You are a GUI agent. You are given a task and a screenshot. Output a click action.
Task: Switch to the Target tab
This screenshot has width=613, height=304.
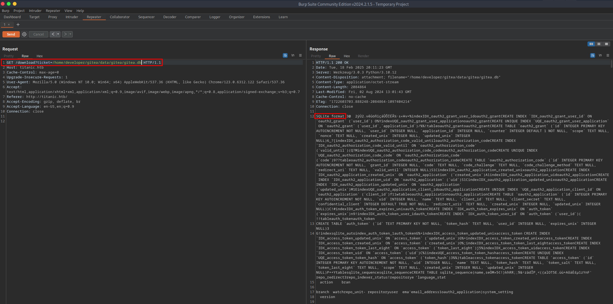pyautogui.click(x=34, y=17)
